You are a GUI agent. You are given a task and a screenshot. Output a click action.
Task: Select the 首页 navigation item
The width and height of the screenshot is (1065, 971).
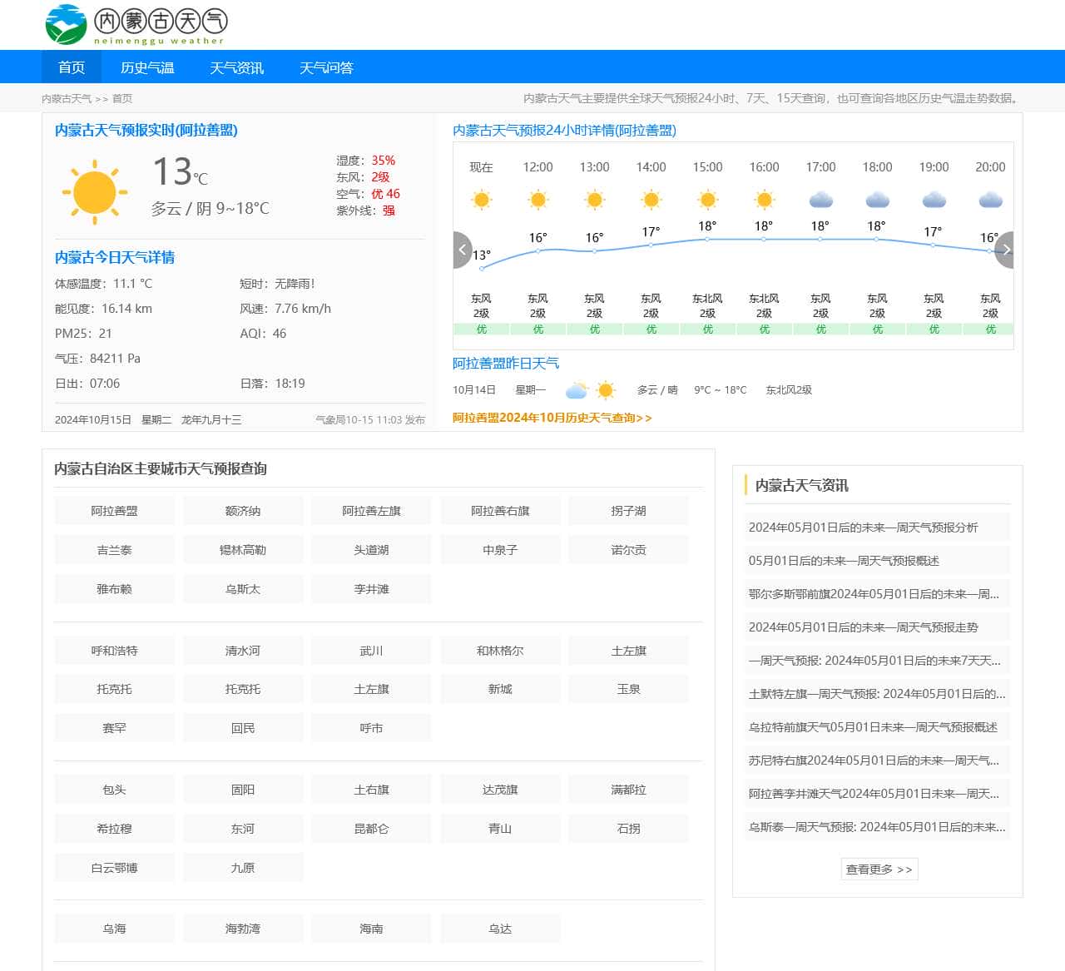click(x=70, y=67)
